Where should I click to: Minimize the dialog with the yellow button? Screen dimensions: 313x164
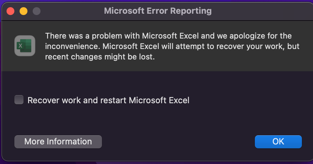(24, 11)
